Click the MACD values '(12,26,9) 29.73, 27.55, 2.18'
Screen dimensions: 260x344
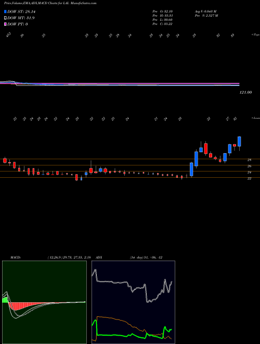coord(69,257)
